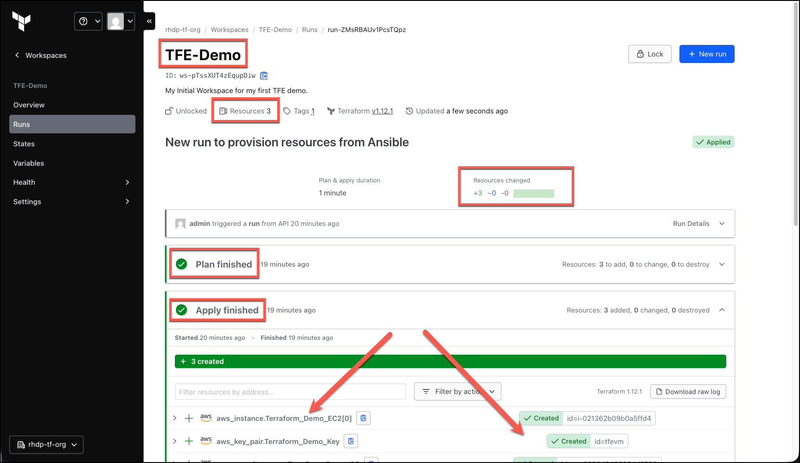This screenshot has width=800, height=463.
Task: Start a New run
Action: [707, 54]
